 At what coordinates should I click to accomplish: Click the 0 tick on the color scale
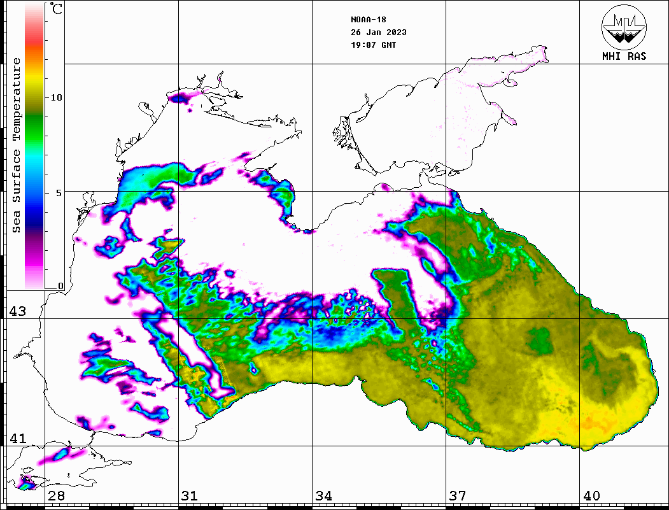[60, 286]
